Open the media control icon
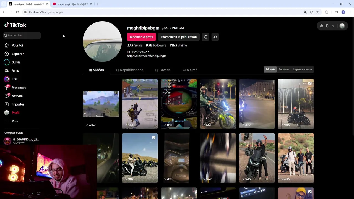 click(337, 12)
